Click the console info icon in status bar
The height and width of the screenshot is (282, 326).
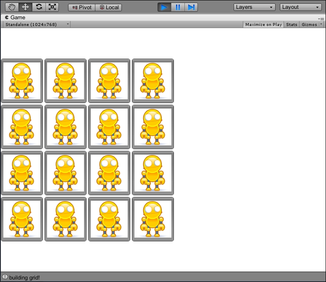5,277
